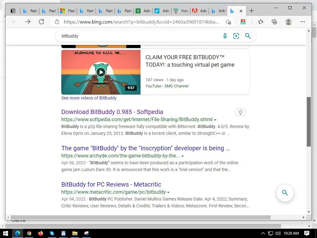The width and height of the screenshot is (317, 238).
Task: Switch to the green-icon Ado tab
Action: [143, 11]
